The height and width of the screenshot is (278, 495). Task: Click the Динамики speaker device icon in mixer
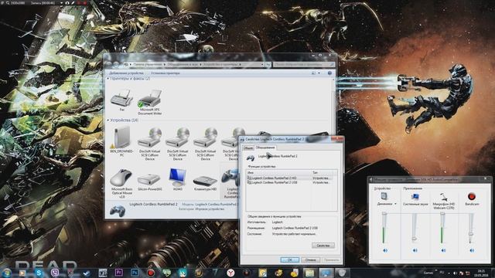point(384,196)
